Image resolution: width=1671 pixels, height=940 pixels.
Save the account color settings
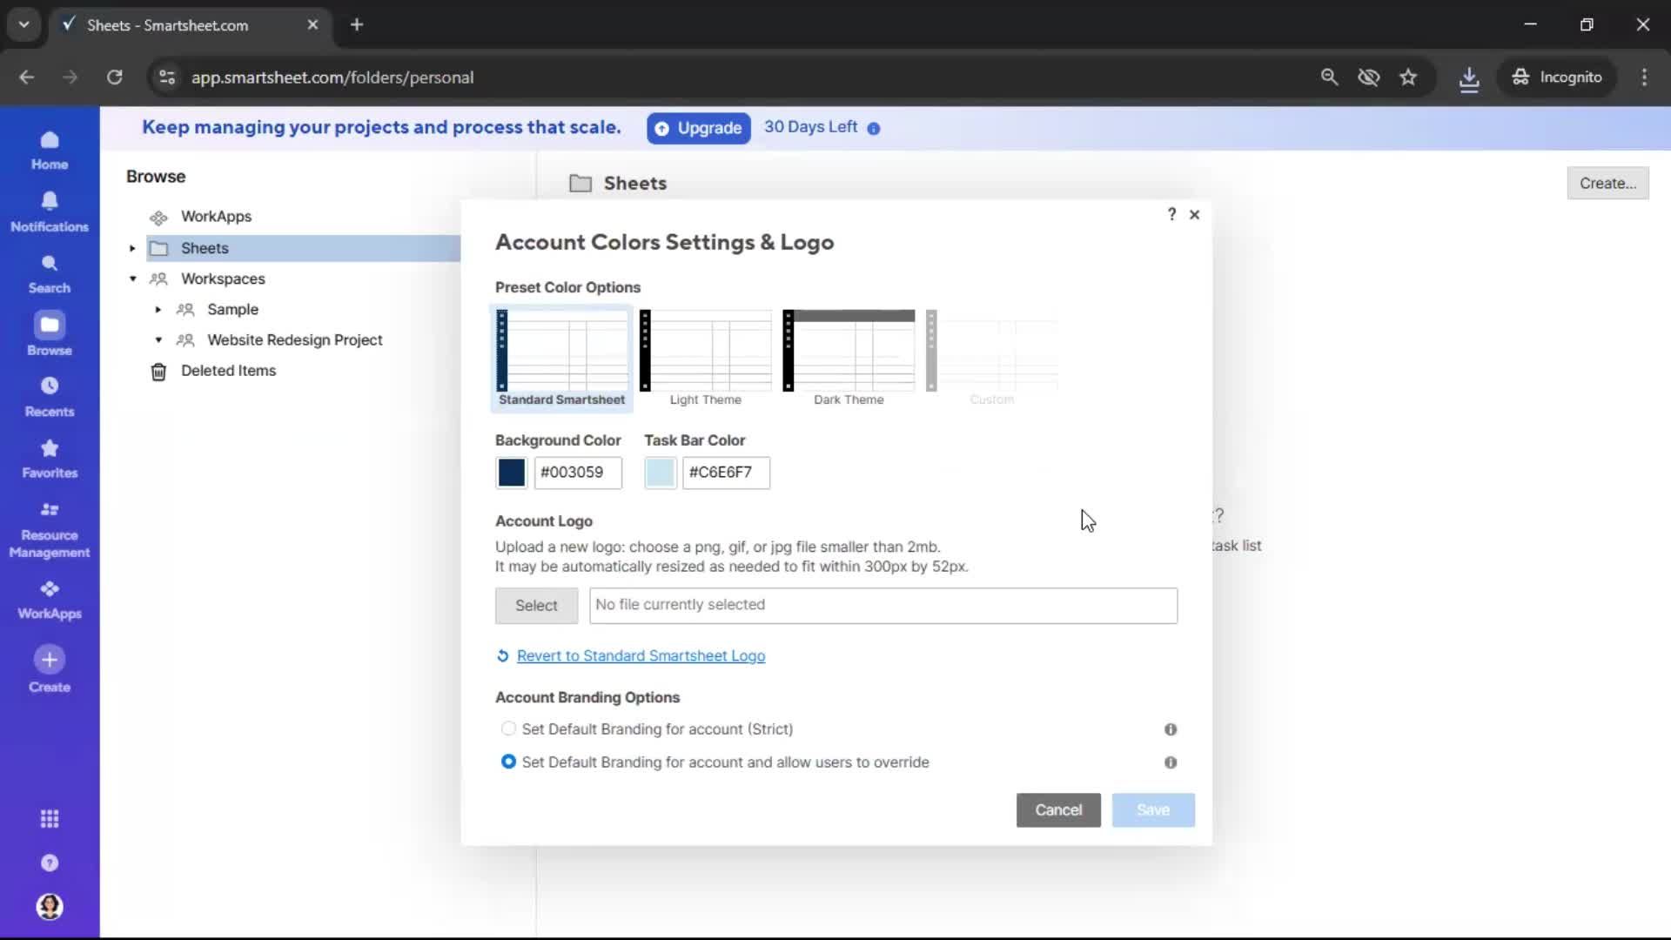click(1152, 809)
